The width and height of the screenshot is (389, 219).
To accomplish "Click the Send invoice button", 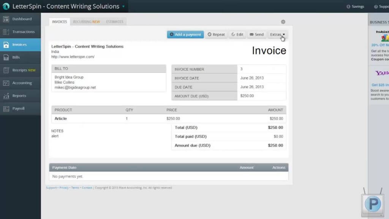I will click(256, 35).
